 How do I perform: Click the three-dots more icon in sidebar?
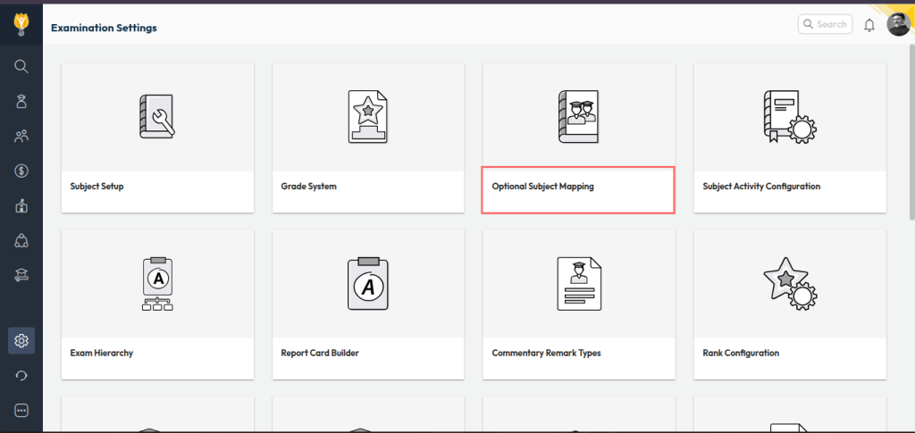point(21,410)
